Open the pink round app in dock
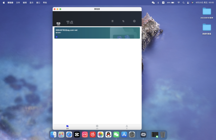Viewport: 216px width, 140px height. (x=85, y=135)
